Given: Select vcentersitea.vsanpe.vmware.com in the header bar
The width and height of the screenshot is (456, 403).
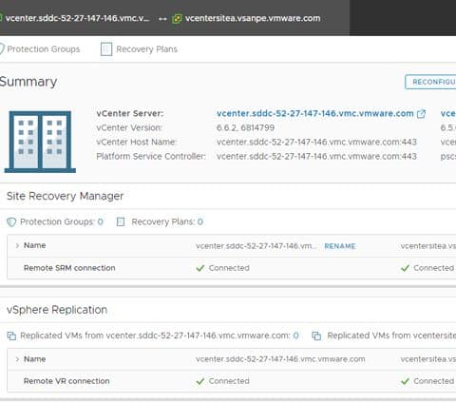Looking at the screenshot, I should (x=253, y=18).
